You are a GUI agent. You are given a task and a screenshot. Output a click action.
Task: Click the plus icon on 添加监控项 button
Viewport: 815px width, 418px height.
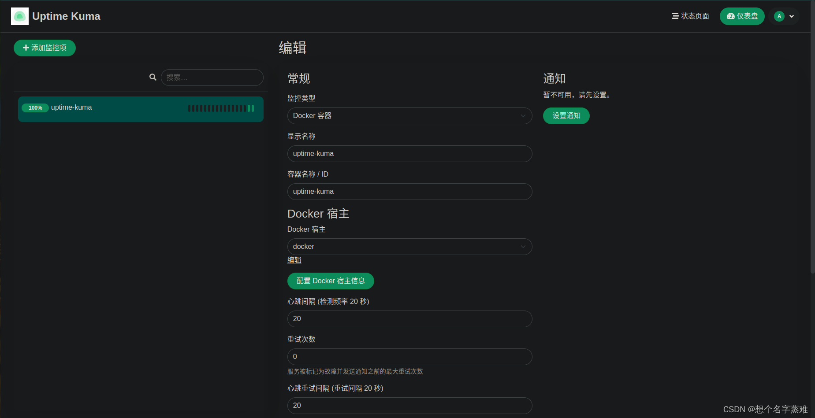tap(26, 48)
